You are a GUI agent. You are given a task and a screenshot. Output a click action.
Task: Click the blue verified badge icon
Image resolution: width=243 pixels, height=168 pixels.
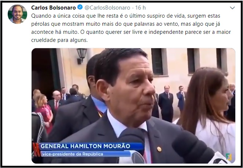[80, 7]
